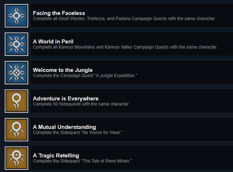Viewport: 233px width, 172px height.
Task: Select the "Welcome to the Jungle" heading
Action: click(63, 70)
